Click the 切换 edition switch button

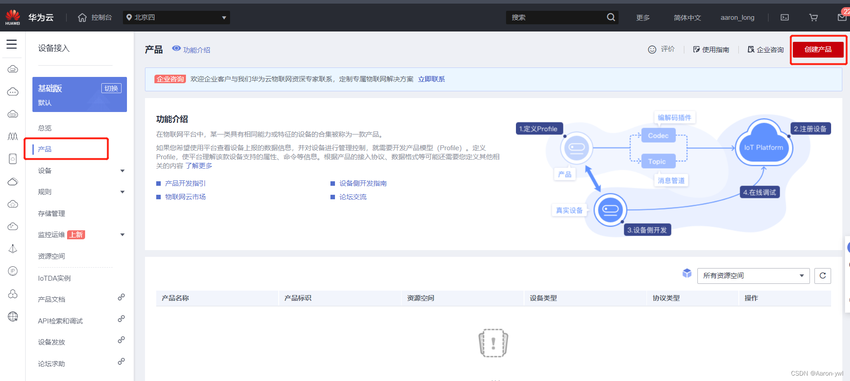pos(111,88)
